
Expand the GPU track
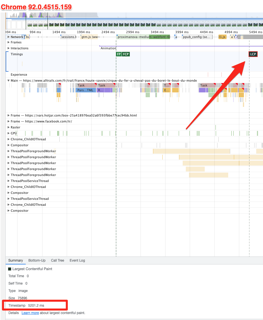point(8,133)
